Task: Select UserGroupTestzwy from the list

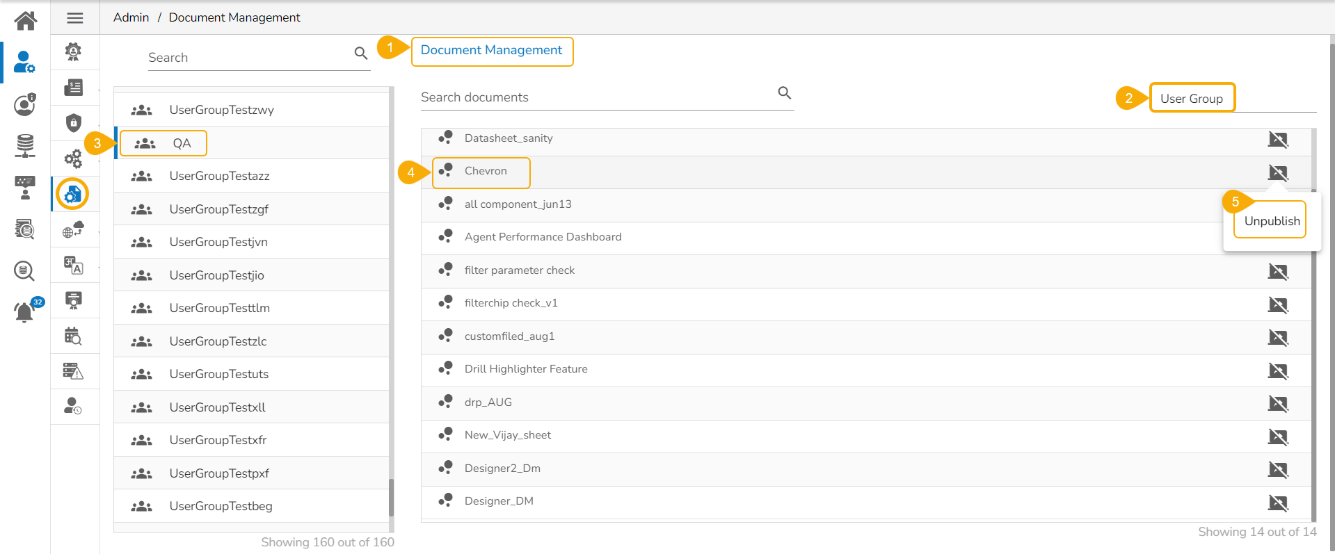Action: tap(221, 110)
